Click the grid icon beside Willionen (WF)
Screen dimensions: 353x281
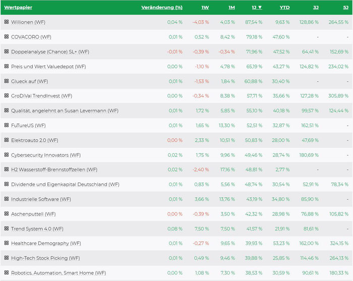(x=7, y=22)
